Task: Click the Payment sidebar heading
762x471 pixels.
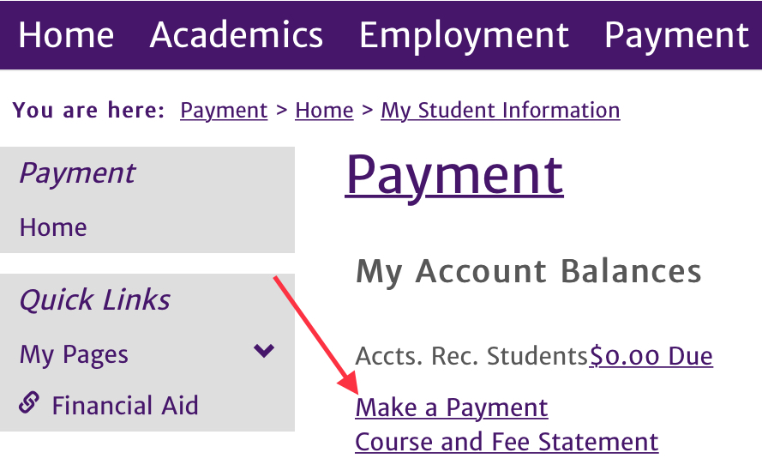Action: (77, 173)
